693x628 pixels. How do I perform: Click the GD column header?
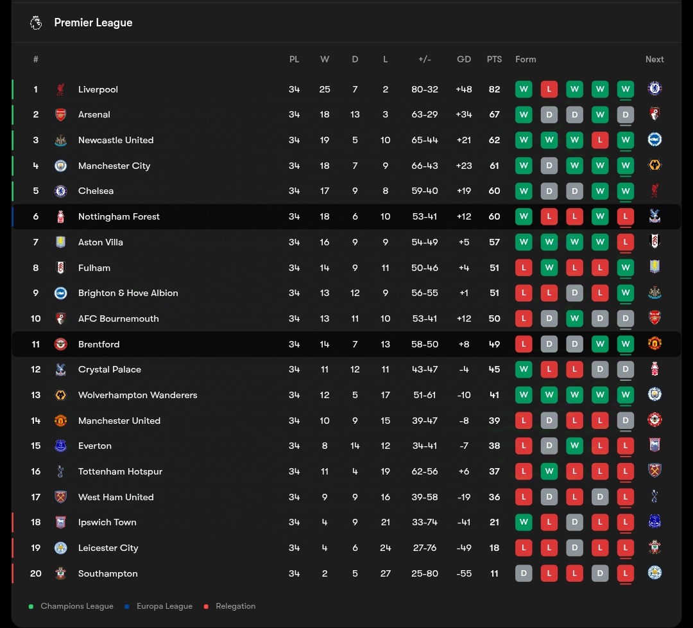[x=464, y=59]
